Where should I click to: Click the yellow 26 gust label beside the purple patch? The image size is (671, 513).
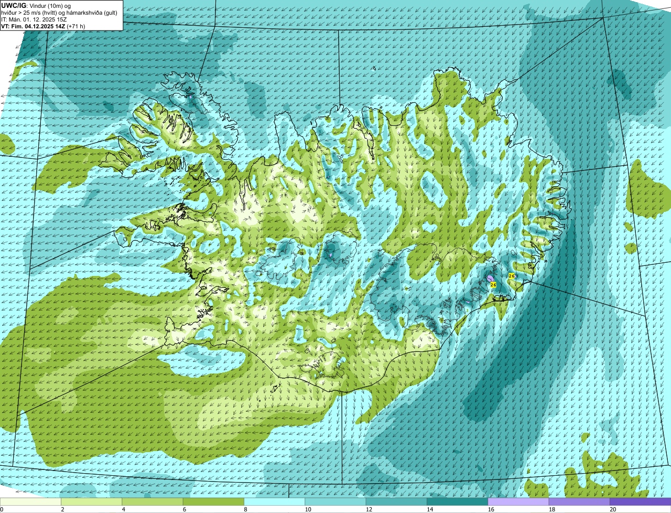click(493, 284)
